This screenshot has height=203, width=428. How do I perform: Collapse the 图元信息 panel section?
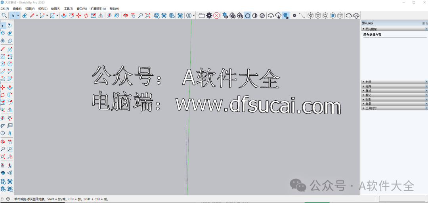pyautogui.click(x=394, y=29)
